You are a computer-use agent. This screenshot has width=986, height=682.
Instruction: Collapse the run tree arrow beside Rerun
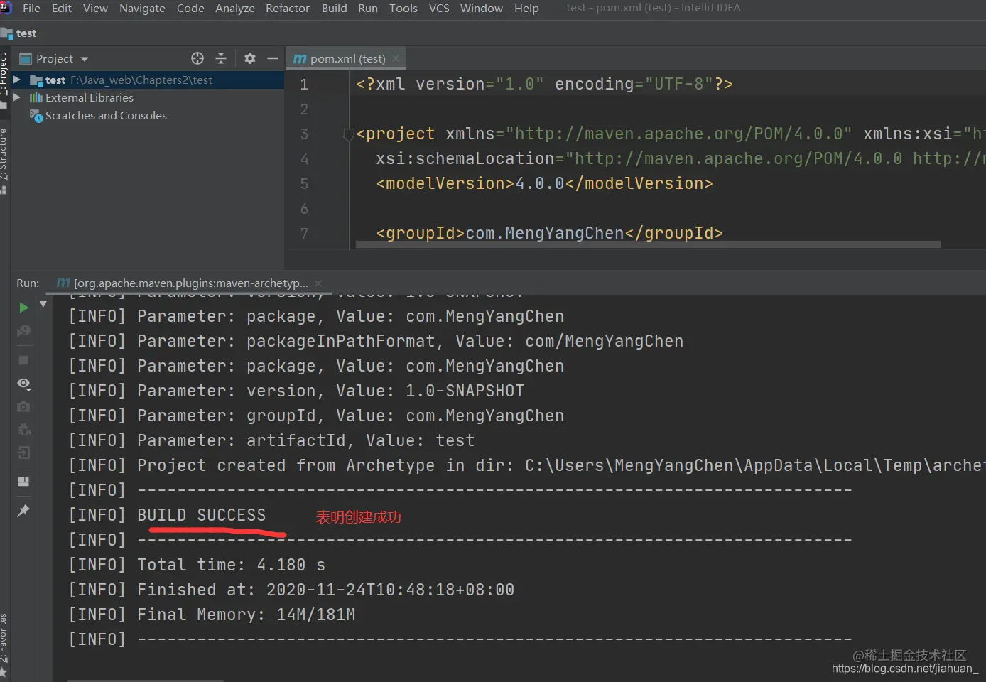(43, 304)
